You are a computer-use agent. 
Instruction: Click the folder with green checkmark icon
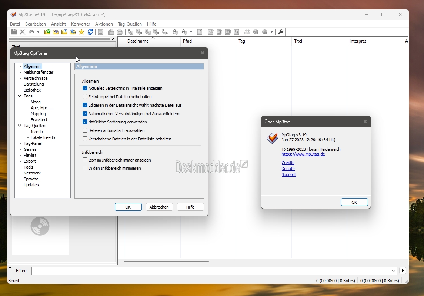[x=47, y=32]
